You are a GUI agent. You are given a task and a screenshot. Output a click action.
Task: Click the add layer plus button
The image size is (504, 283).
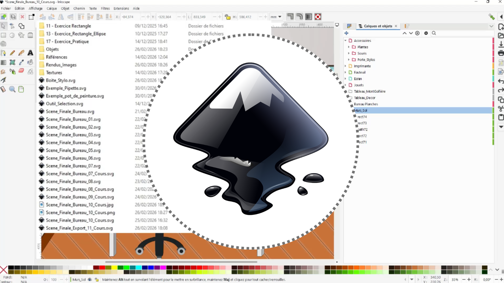click(346, 33)
